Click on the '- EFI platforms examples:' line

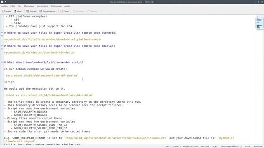(26, 16)
